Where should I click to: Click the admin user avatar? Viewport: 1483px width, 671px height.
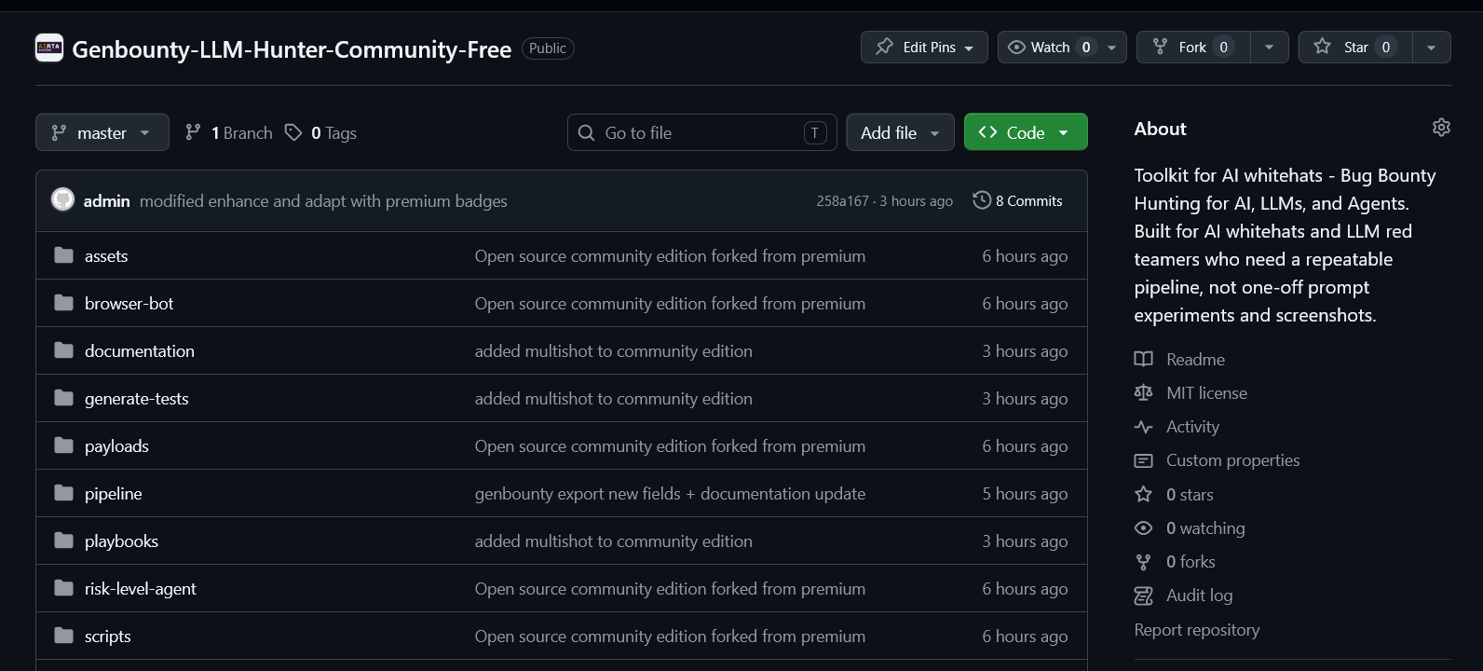click(62, 199)
